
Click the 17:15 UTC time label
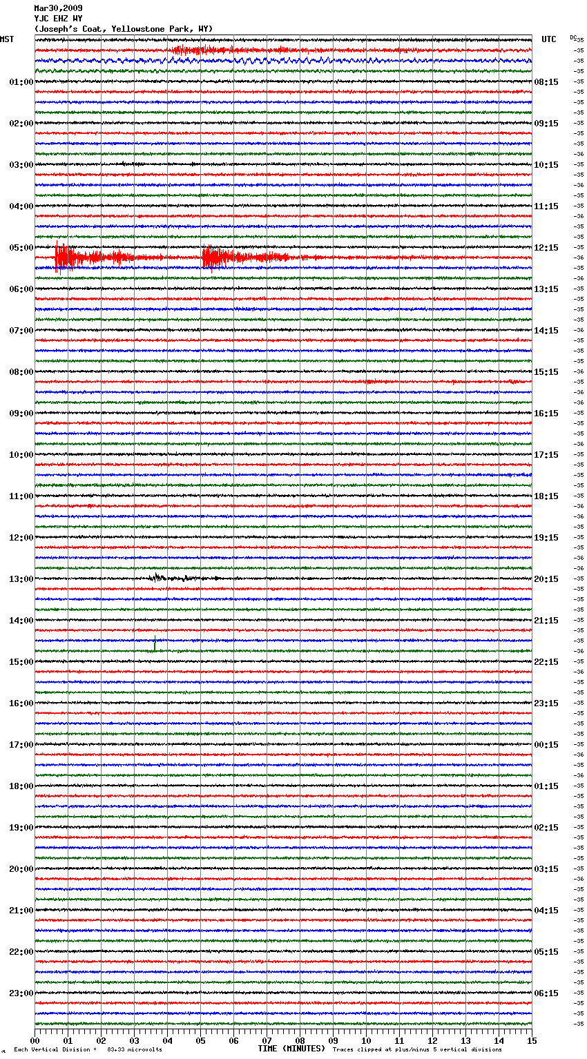point(546,455)
